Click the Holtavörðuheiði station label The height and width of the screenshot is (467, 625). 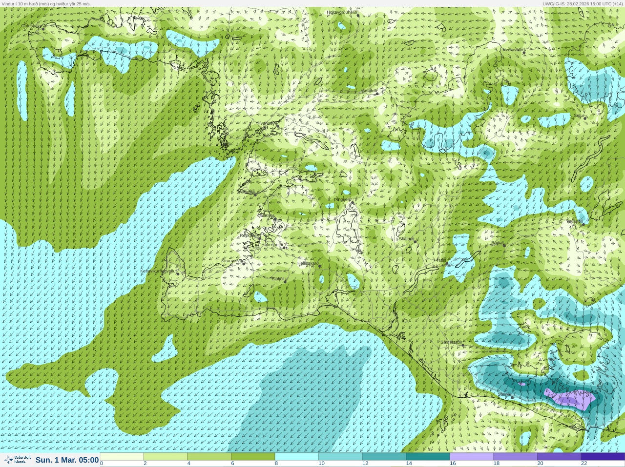[x=342, y=12]
